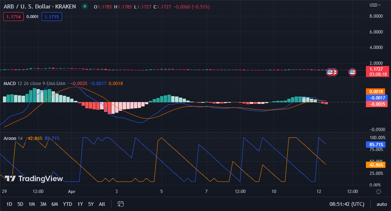Screen dimensions: 391x211
Task: Click the Aroon indicator label
Action: pos(10,138)
